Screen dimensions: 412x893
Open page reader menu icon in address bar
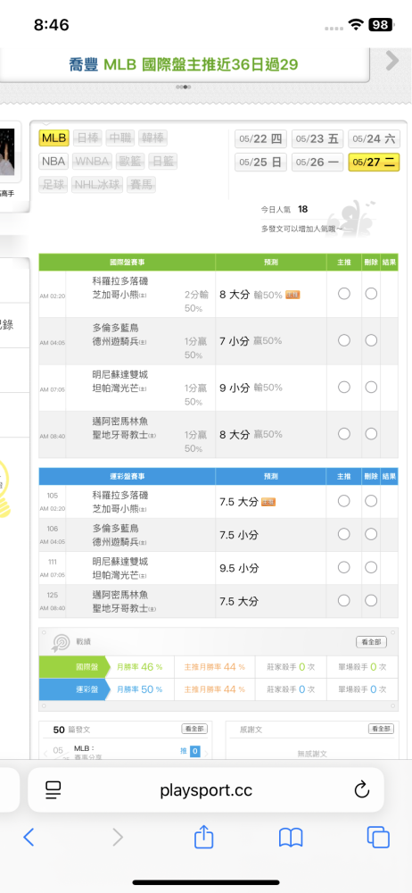tap(53, 789)
